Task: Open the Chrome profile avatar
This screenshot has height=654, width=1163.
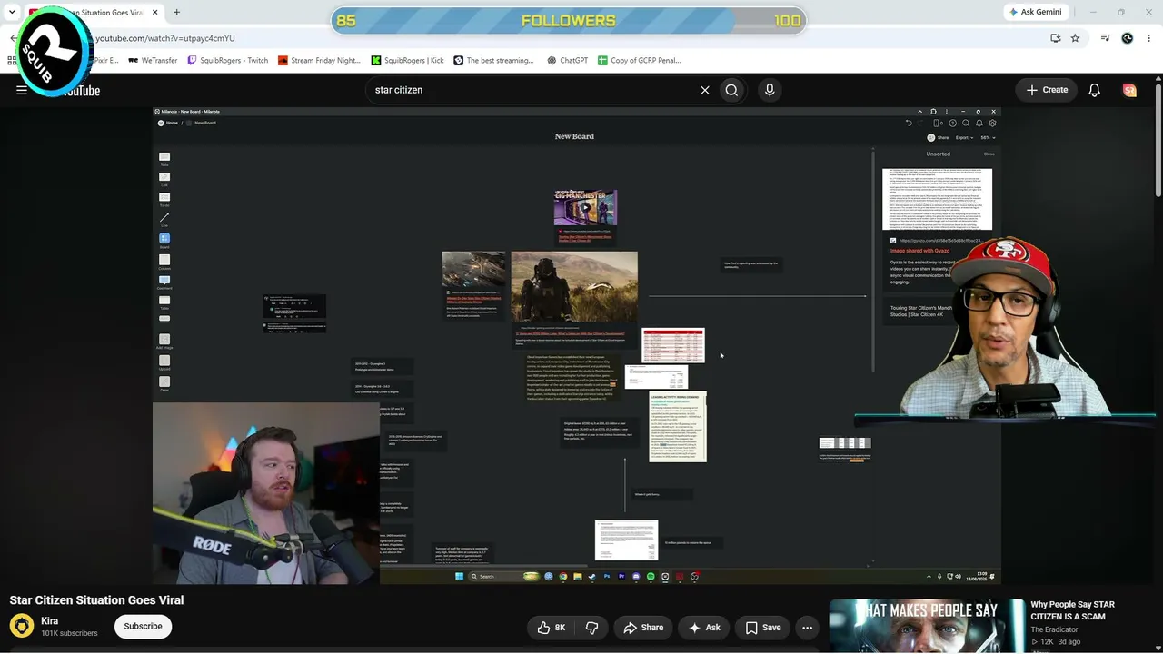Action: click(x=1128, y=38)
